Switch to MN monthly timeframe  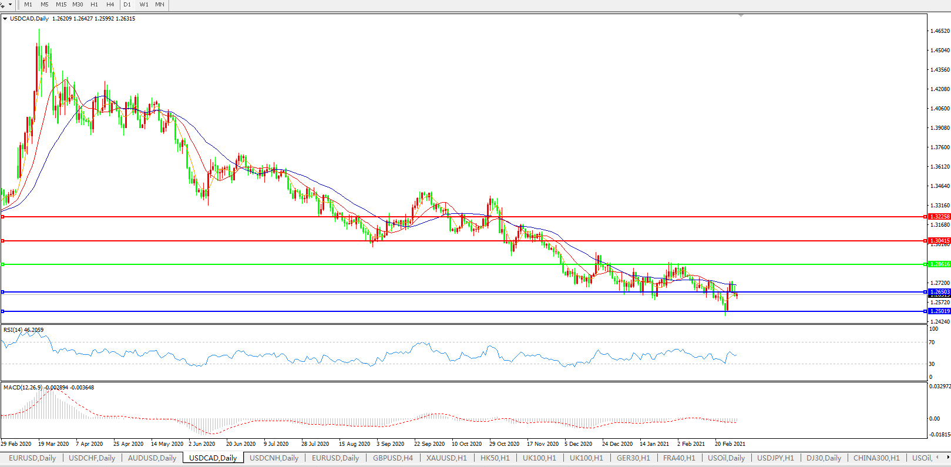160,5
